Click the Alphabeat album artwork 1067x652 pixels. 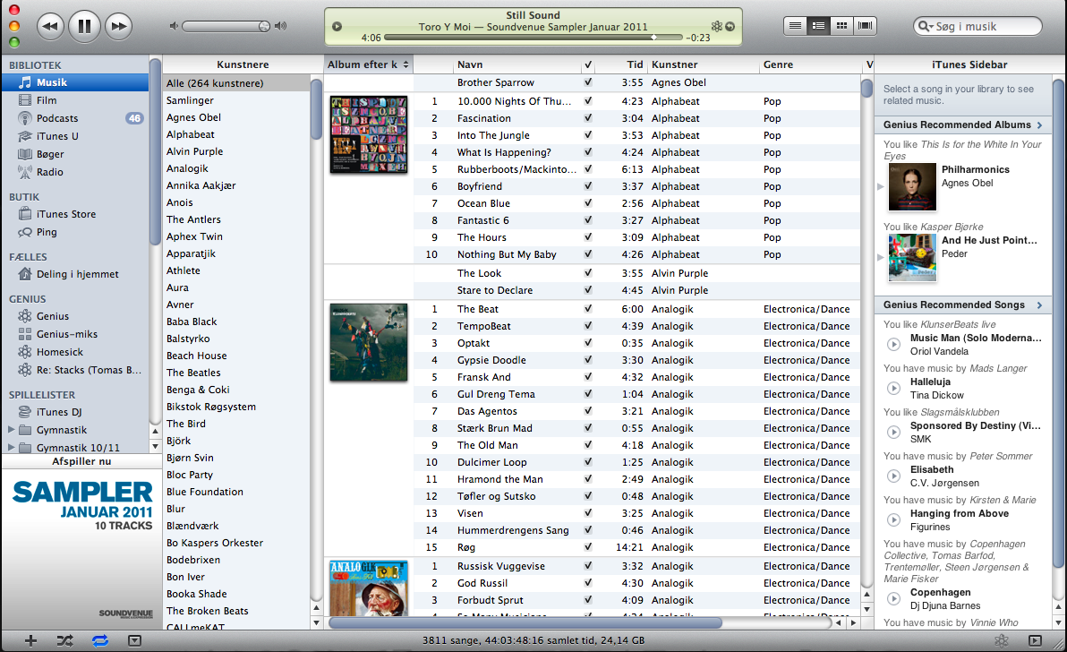coord(369,134)
